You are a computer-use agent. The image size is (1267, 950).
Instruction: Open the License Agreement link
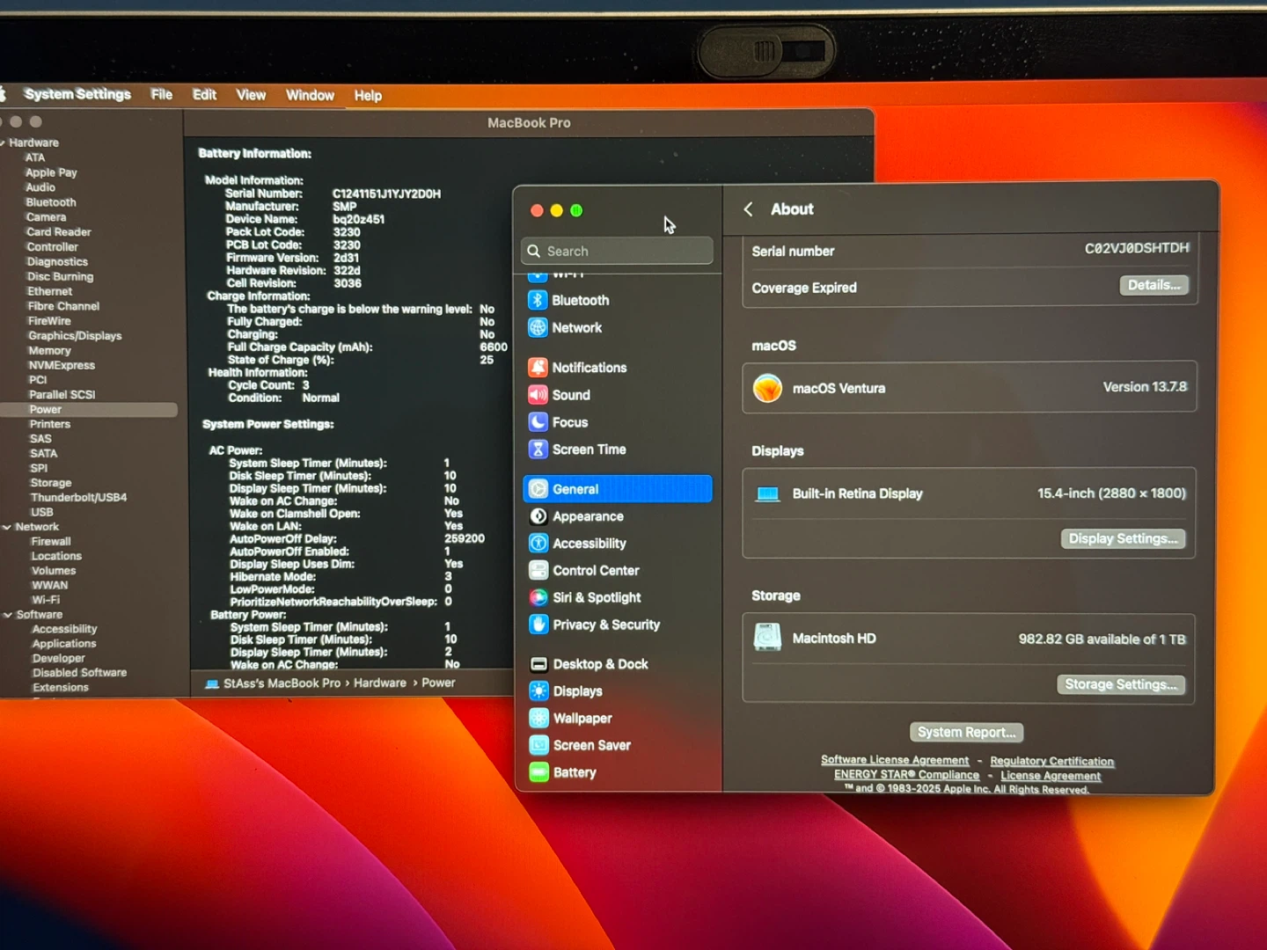pyautogui.click(x=1051, y=776)
